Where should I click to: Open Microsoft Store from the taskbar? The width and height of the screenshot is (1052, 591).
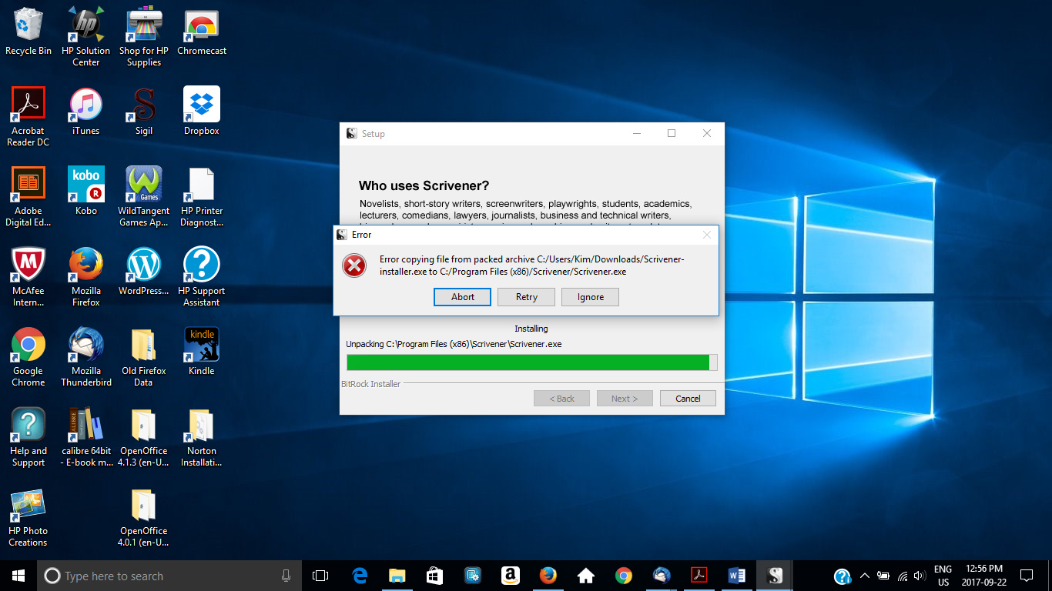pos(435,576)
